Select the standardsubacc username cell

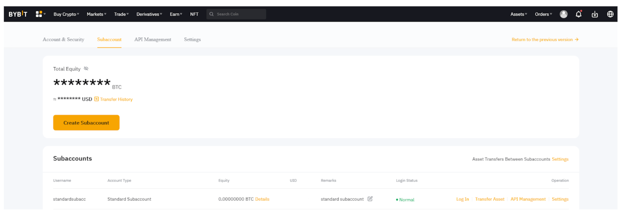pos(69,199)
